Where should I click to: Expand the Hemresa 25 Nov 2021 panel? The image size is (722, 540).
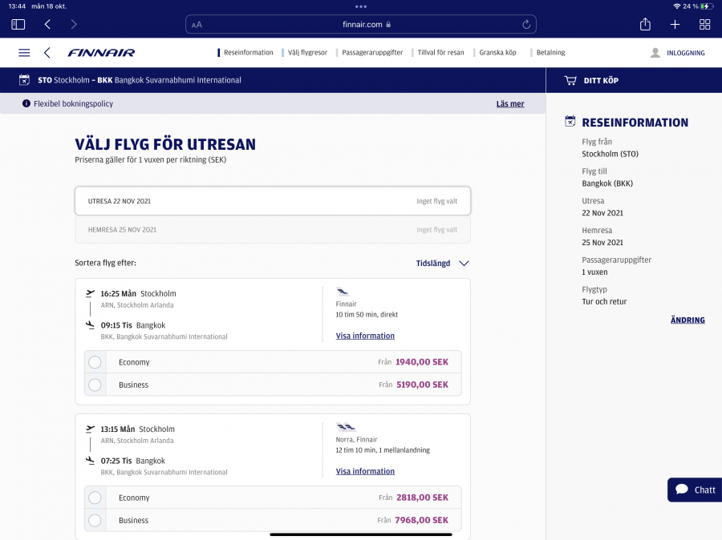273,230
